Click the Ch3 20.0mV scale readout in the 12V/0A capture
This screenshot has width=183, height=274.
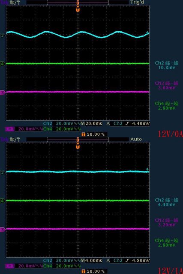24,129
